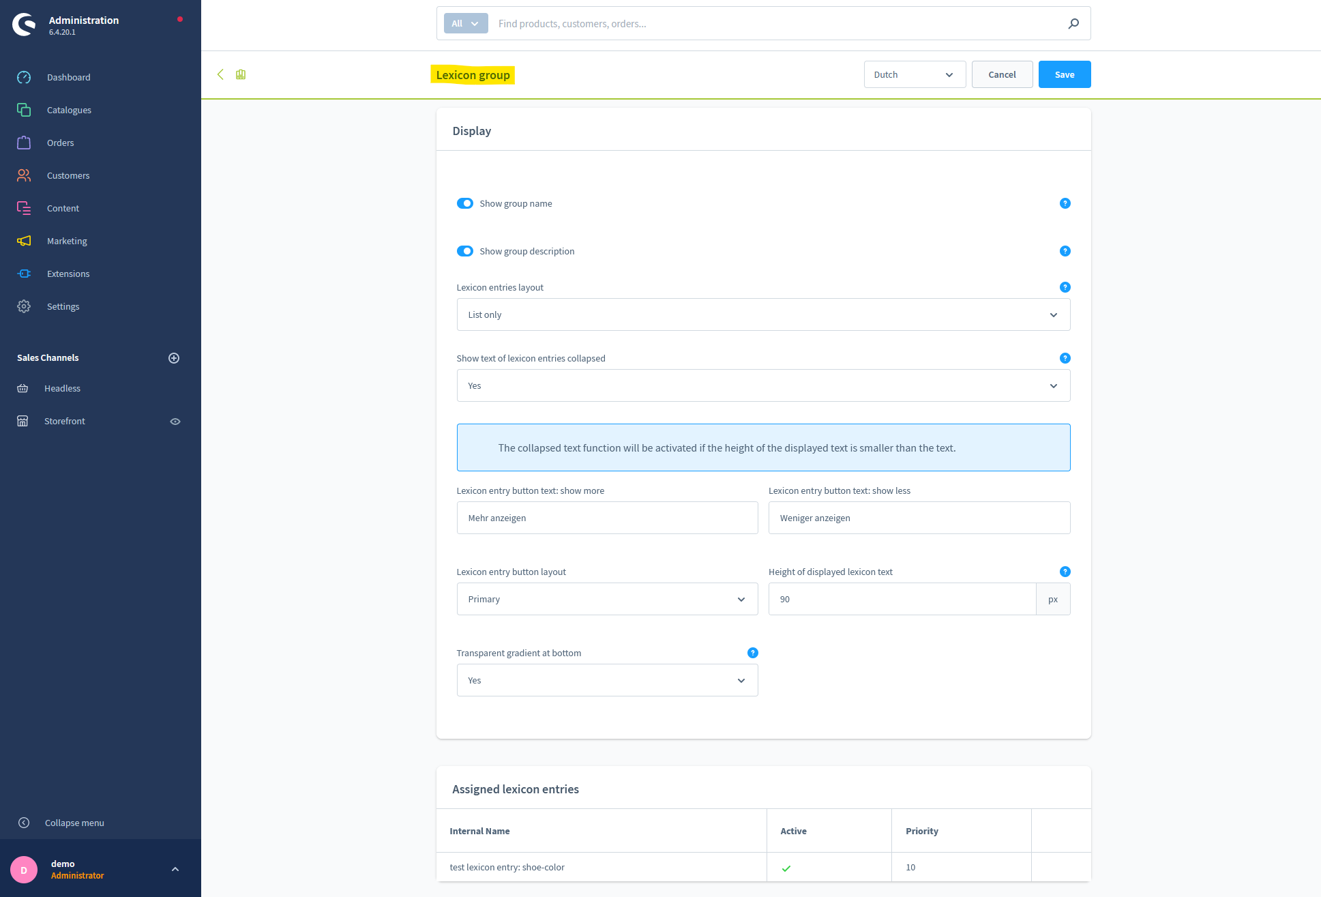
Task: Show help for Height of displayed text
Action: (1065, 572)
